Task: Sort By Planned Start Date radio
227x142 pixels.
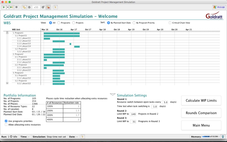Action: point(108,23)
